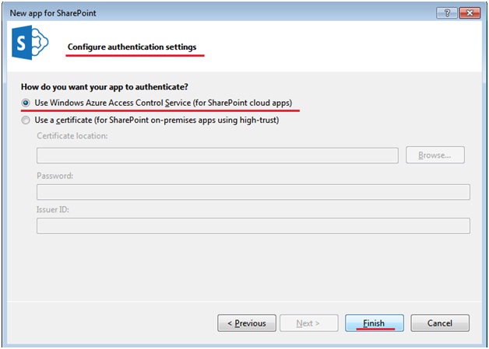The width and height of the screenshot is (489, 349).
Task: Go back with the Previous button
Action: point(247,323)
